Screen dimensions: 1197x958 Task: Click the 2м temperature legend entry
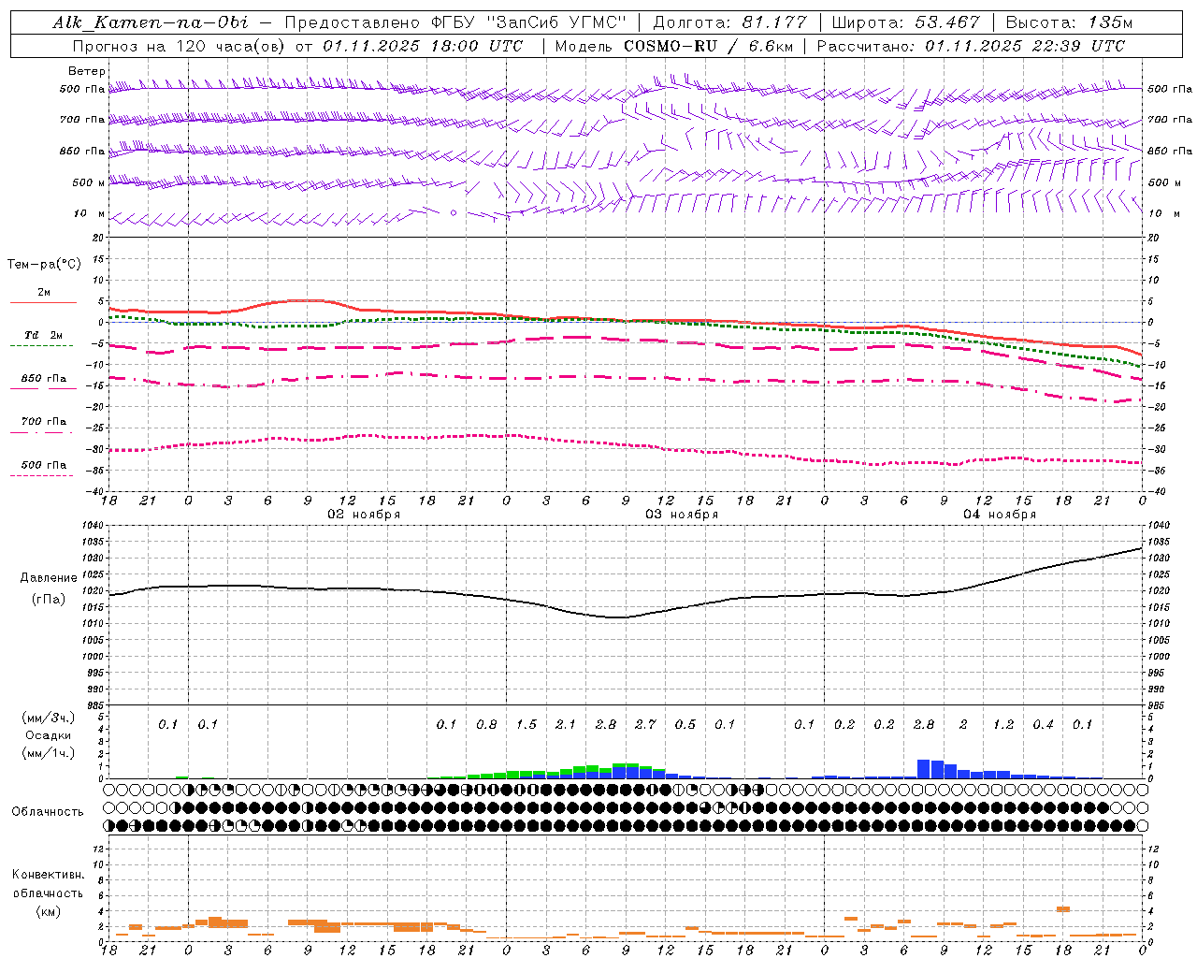click(x=44, y=292)
